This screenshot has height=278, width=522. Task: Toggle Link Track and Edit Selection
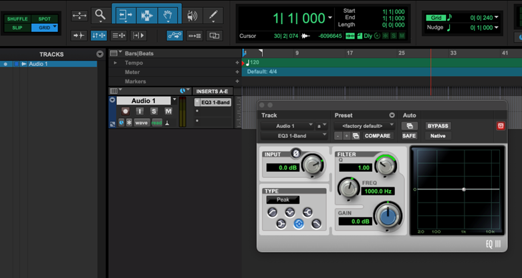(118, 35)
